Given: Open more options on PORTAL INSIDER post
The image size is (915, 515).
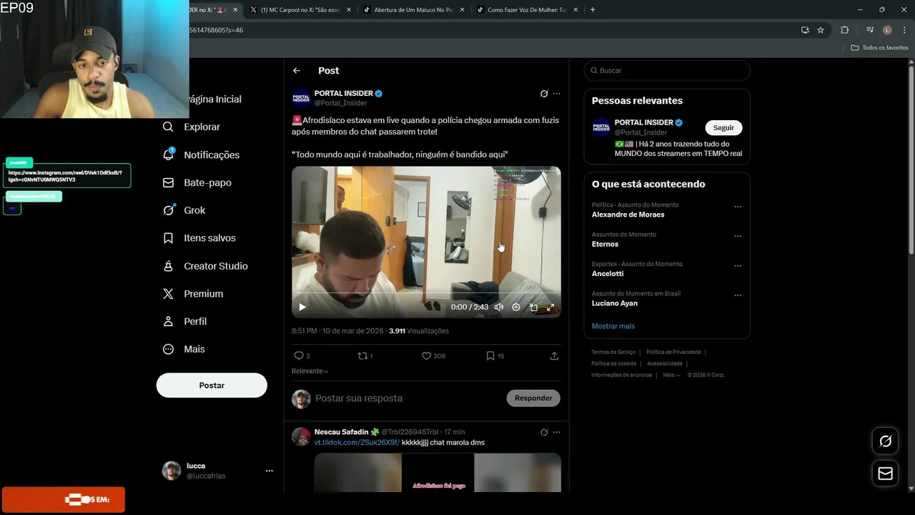Looking at the screenshot, I should coord(557,94).
